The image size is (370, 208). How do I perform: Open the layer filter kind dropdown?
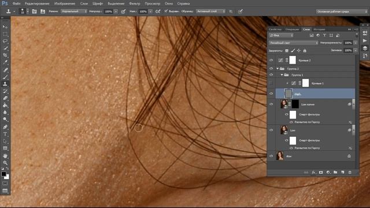pyautogui.click(x=282, y=35)
